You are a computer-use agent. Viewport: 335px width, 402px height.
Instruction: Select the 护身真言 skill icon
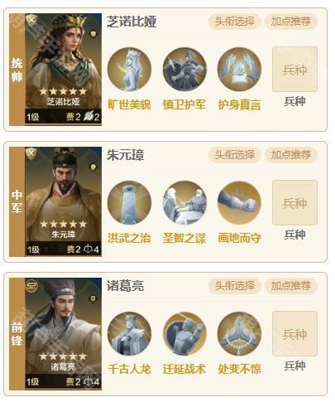[239, 69]
